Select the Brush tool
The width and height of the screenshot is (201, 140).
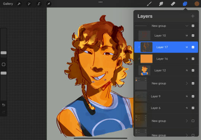click(x=149, y=4)
